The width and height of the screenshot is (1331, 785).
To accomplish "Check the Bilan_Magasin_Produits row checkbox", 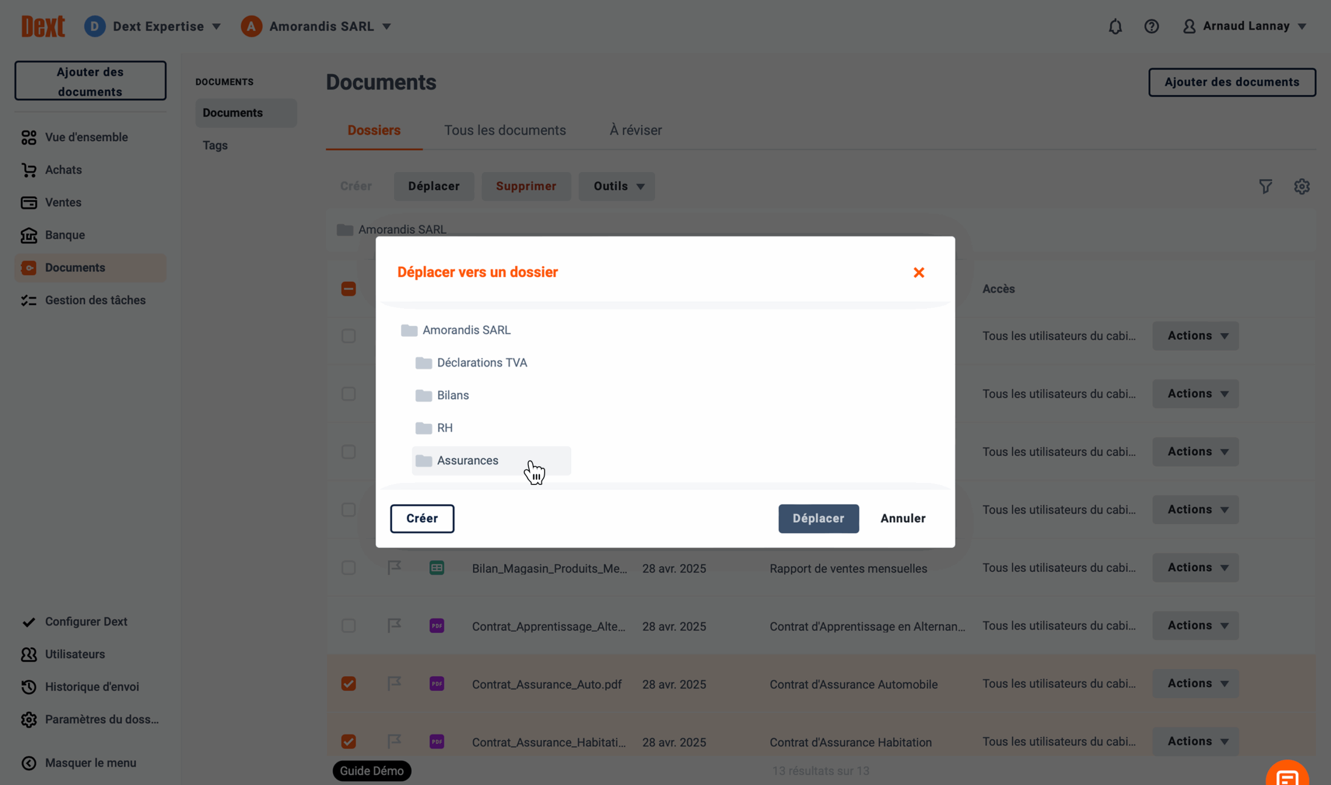I will 348,568.
